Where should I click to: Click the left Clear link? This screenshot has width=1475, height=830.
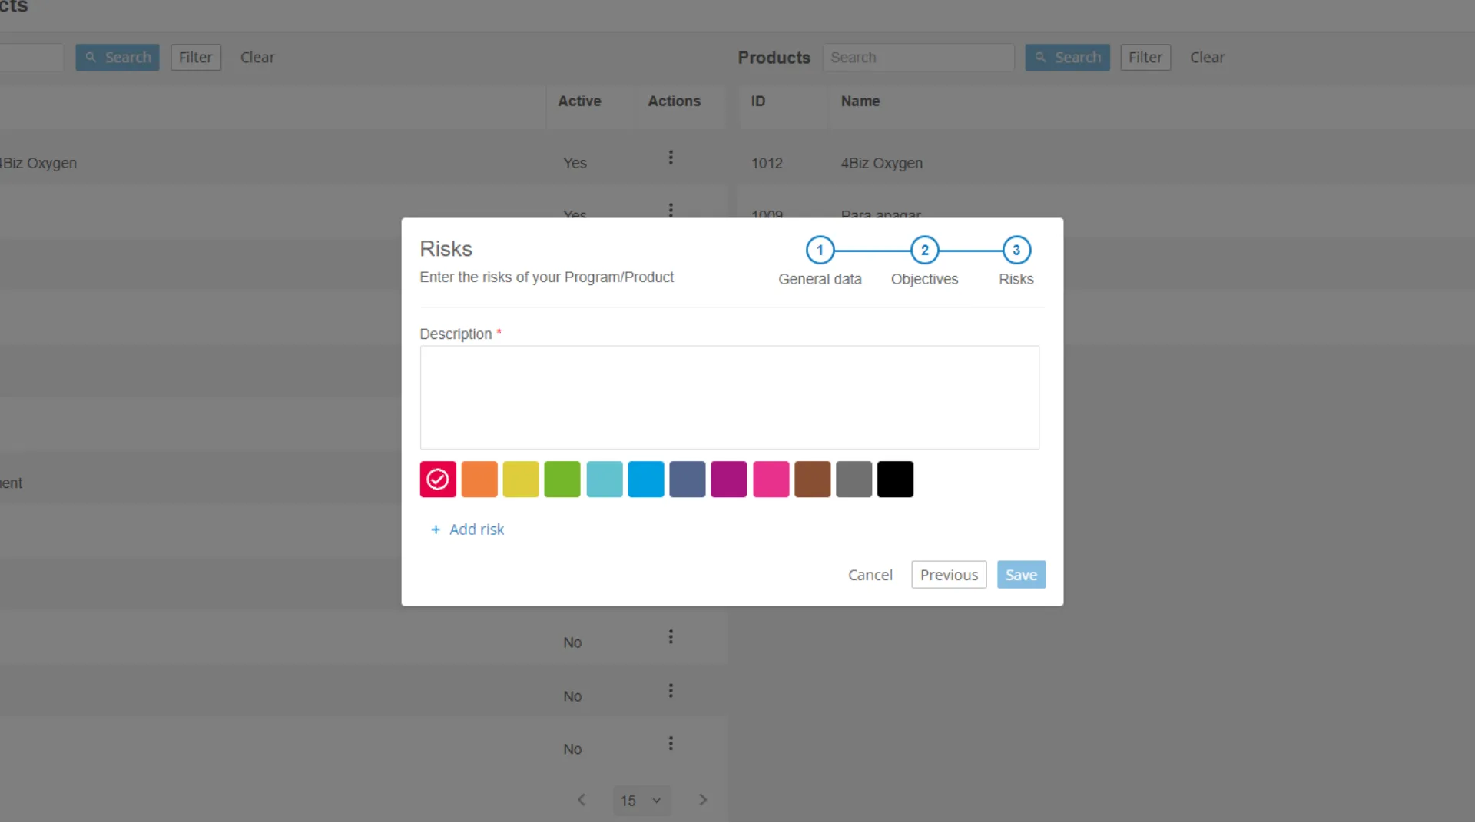(257, 58)
